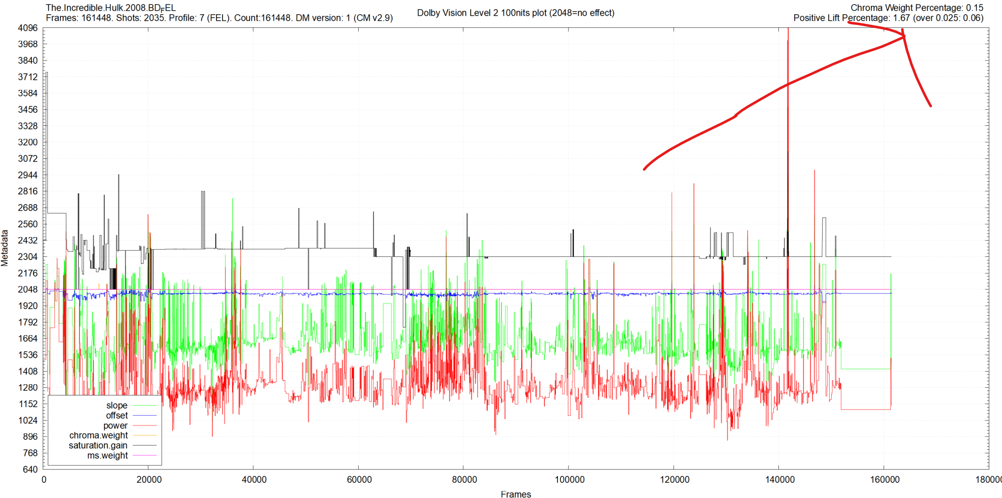This screenshot has height=498, width=1002.
Task: Click the green slope legend line sample
Action: click(144, 406)
